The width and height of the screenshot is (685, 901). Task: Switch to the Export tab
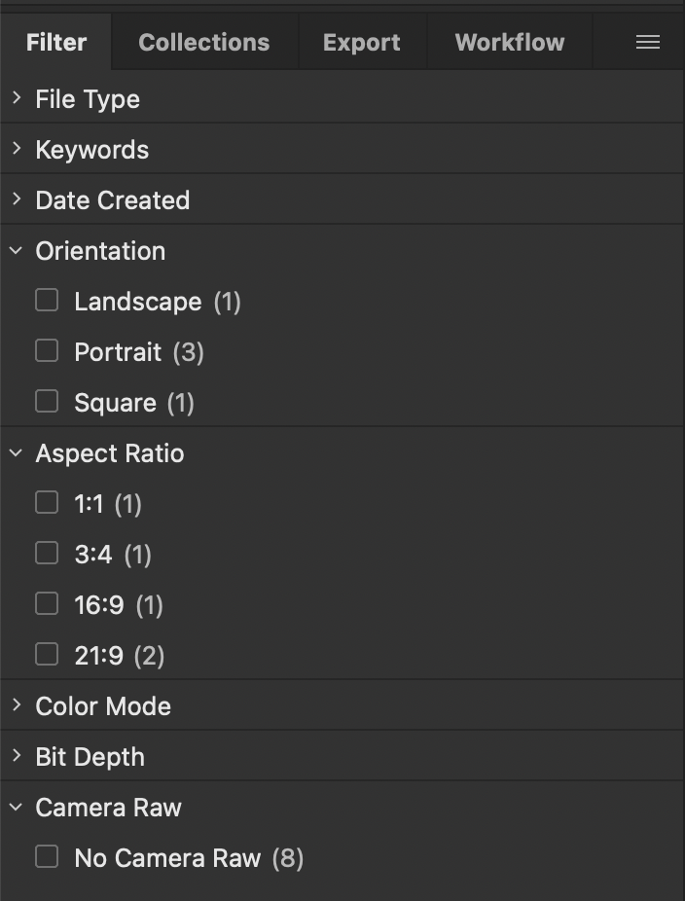click(x=362, y=42)
